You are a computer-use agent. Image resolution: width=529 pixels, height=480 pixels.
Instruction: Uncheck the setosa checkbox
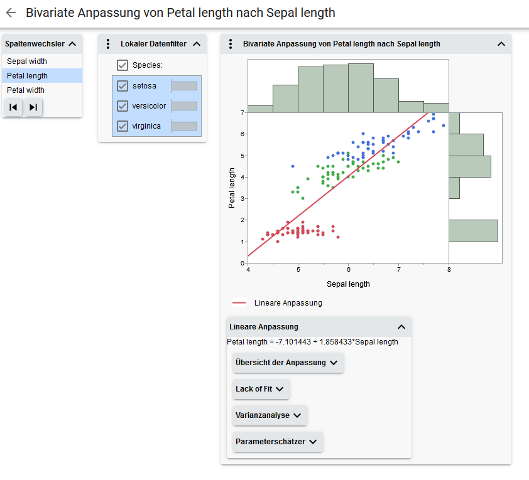pos(123,86)
